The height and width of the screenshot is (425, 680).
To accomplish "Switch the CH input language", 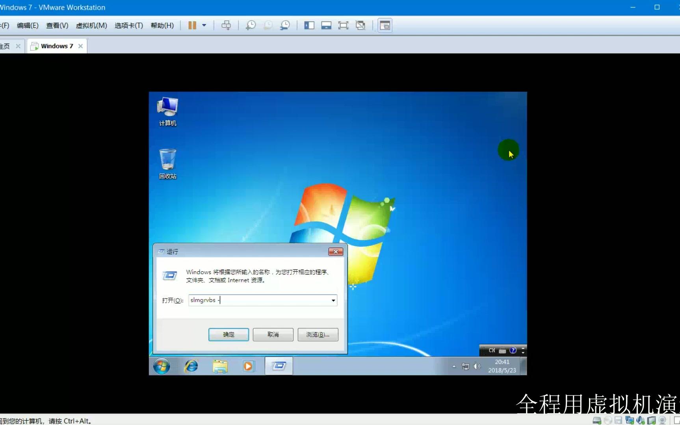I will click(492, 350).
